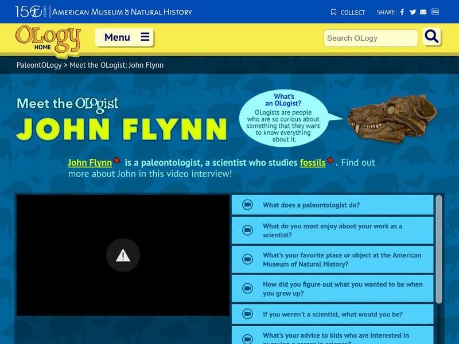This screenshot has height=344, width=459.
Task: Open the fossils glossary link
Action: click(313, 163)
